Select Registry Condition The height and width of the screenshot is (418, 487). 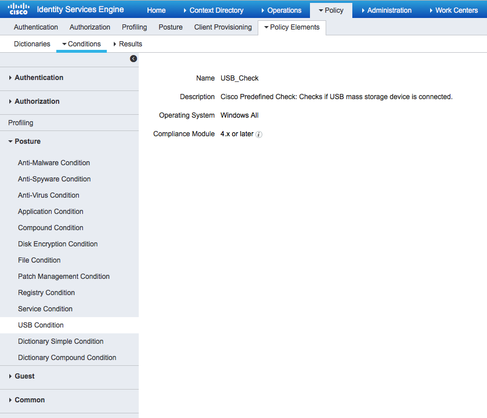46,293
